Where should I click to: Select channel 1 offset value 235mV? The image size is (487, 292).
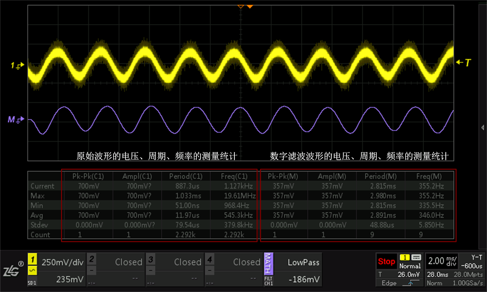pyautogui.click(x=70, y=279)
